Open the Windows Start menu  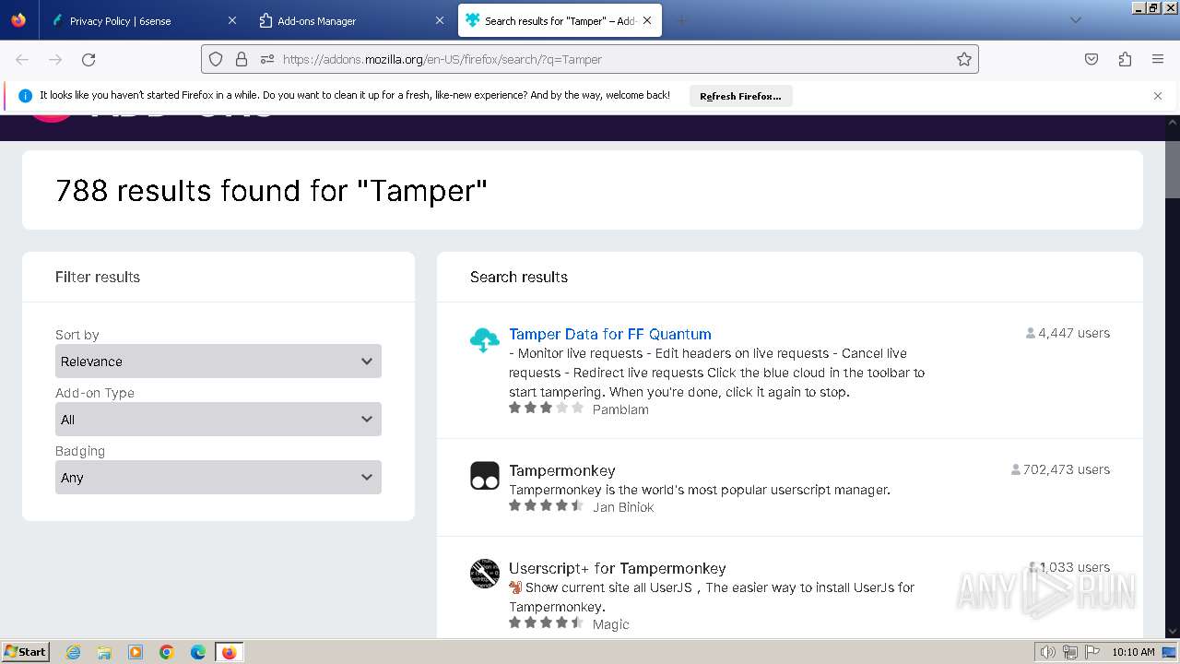pyautogui.click(x=26, y=651)
